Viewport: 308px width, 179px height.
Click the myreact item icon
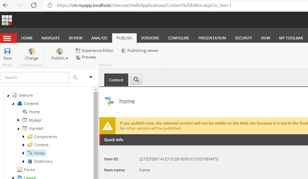(25, 128)
